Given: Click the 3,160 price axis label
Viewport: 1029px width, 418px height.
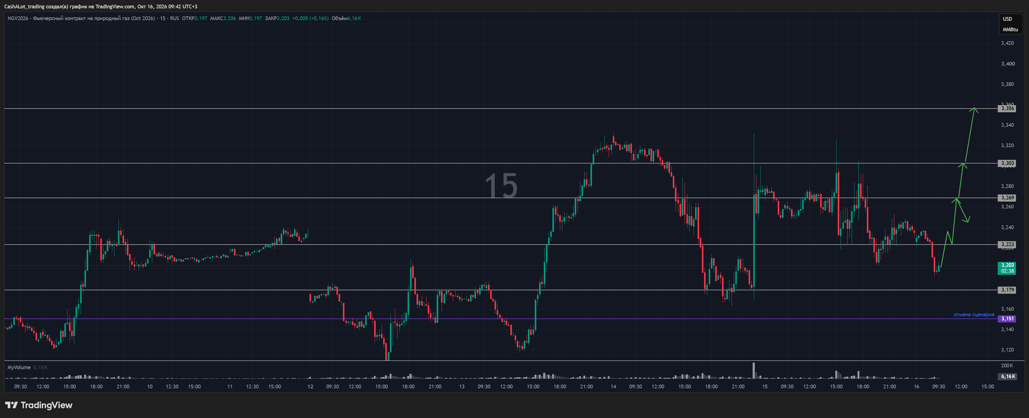Looking at the screenshot, I should [x=1007, y=309].
